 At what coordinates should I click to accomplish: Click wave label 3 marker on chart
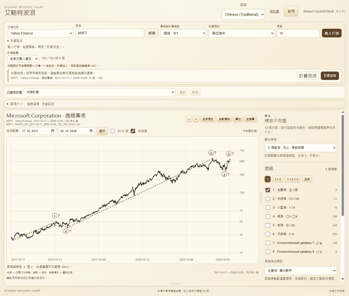coord(211,153)
